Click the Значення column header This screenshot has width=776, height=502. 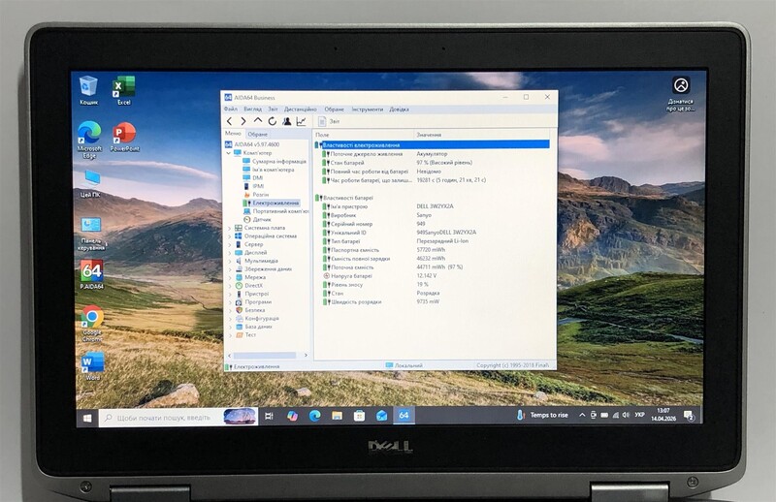[x=481, y=135]
